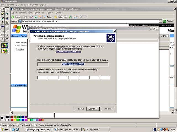The height and width of the screenshot is (132, 177).
Task: Click the RU language indicator in tray
Action: click(x=155, y=130)
